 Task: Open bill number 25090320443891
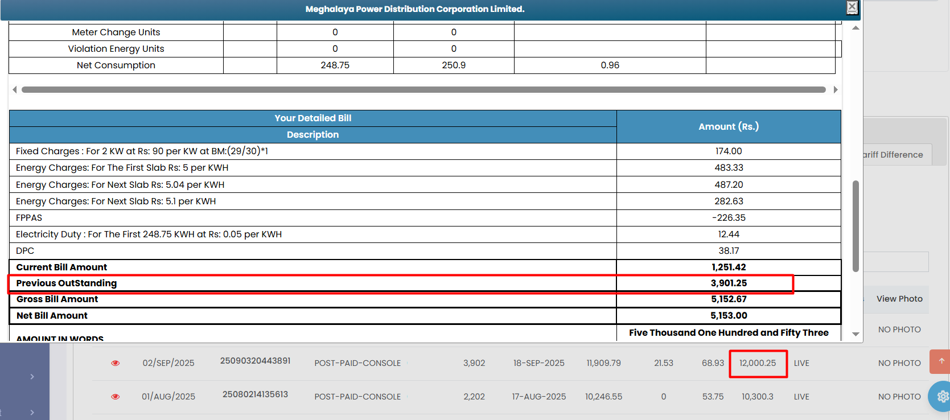pos(255,361)
